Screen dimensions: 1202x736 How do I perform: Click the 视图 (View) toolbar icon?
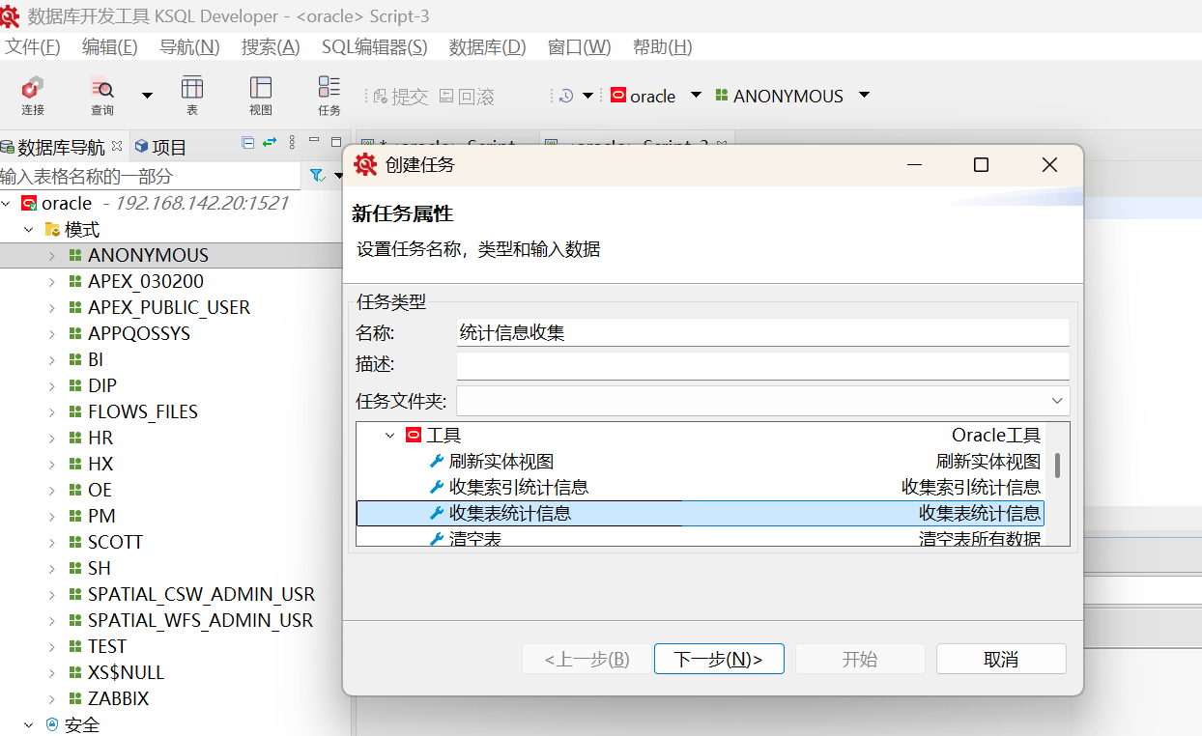(261, 95)
